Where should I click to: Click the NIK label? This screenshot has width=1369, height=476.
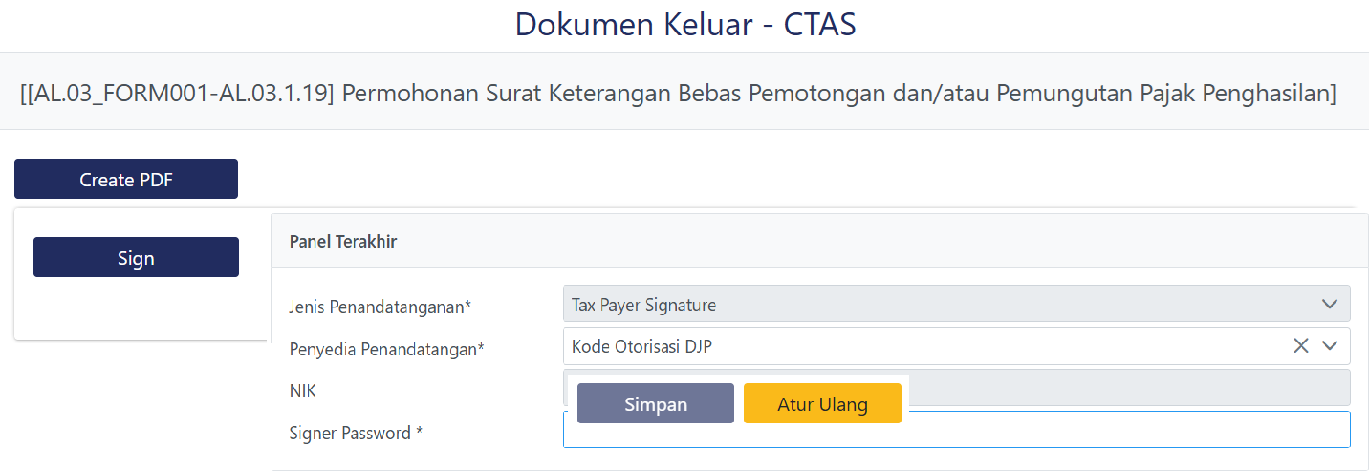click(303, 390)
